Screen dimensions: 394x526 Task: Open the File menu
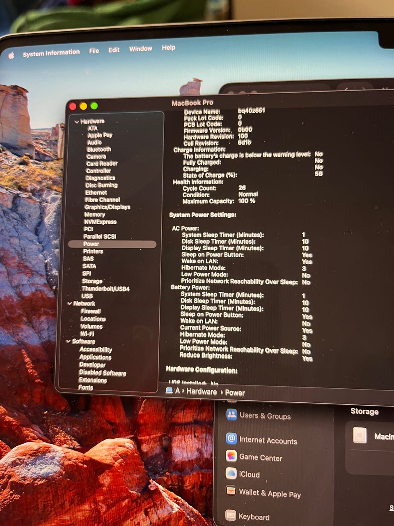[x=94, y=51]
